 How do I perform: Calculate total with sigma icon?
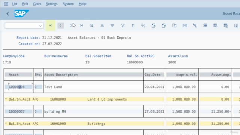[133, 25]
